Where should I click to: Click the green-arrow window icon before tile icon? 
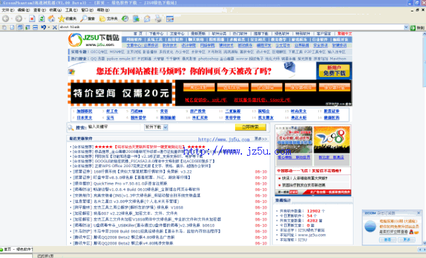(28, 28)
